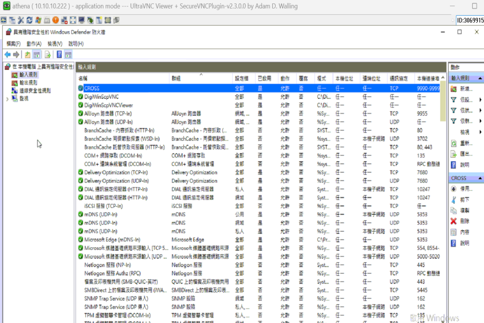
Task: Open UltraVNC connection options (wrench and screwdriver icon)
Action: 20,20
